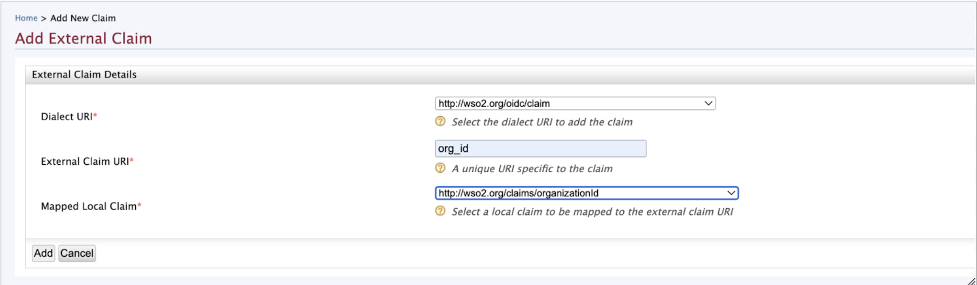Click the hint 'A unique URI specific to the claim'
This screenshot has width=977, height=285.
pyautogui.click(x=532, y=169)
